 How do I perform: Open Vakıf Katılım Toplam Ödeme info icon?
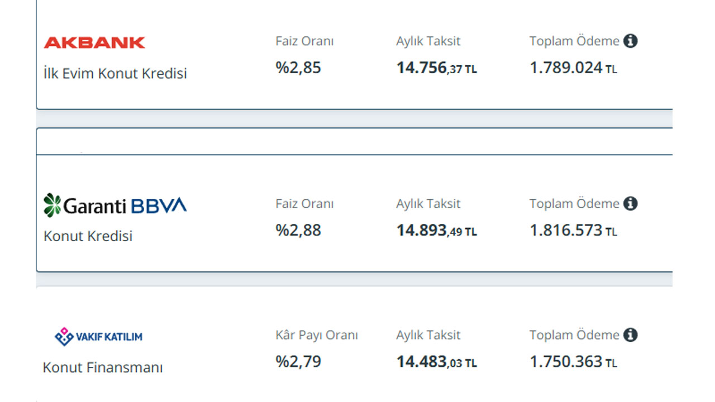click(631, 335)
